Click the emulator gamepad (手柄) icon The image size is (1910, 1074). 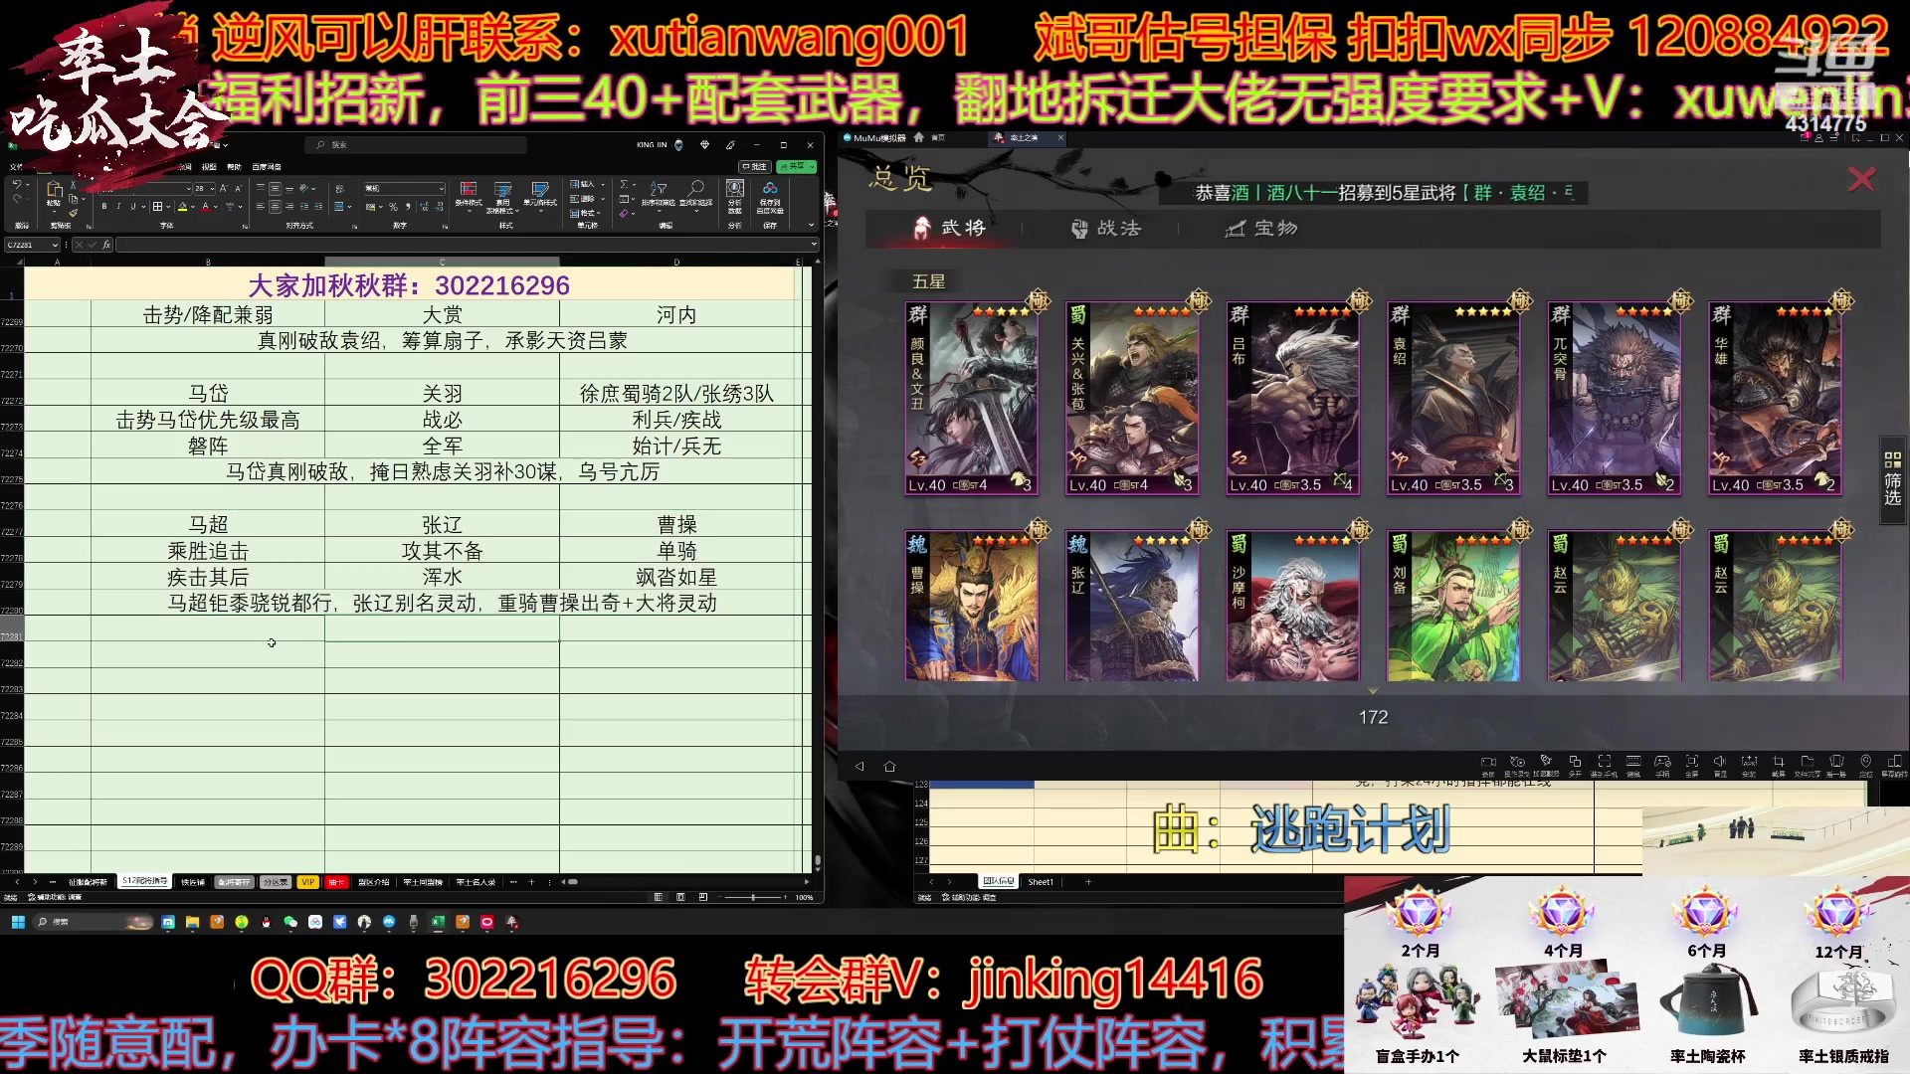(x=1662, y=761)
